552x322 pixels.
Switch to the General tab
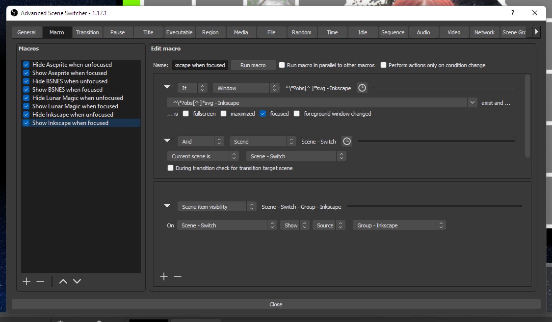pos(26,32)
